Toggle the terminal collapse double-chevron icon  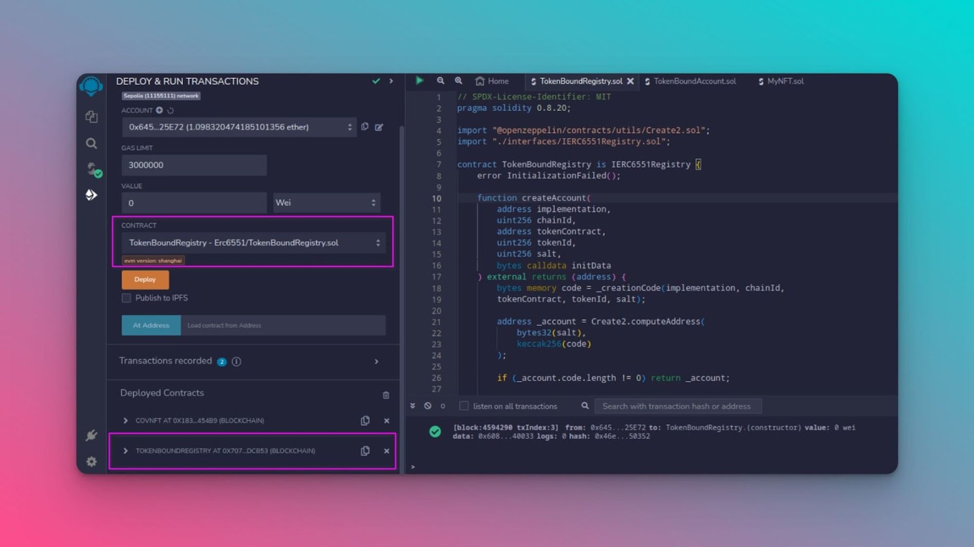coord(412,406)
